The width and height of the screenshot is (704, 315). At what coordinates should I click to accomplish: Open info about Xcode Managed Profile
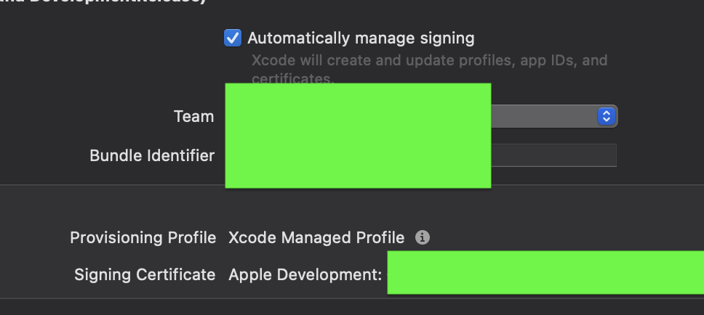click(422, 237)
